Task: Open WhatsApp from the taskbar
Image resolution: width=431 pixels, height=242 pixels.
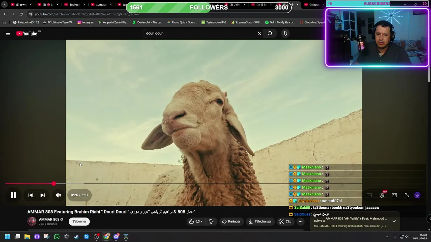Action: pyautogui.click(x=57, y=237)
